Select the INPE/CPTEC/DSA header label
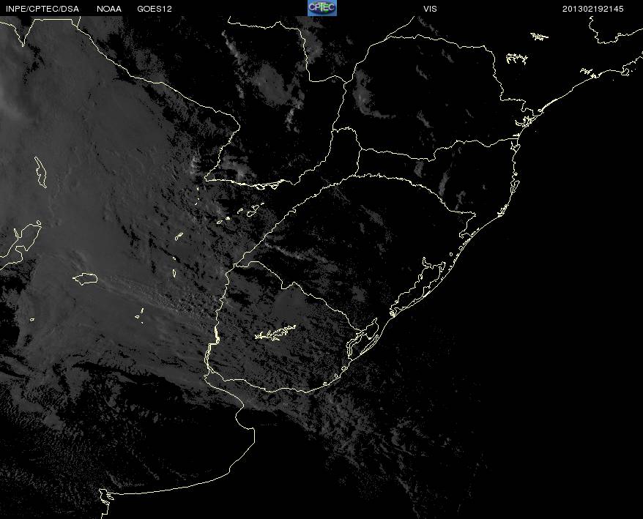Screen dimensions: 643x519 click(42, 9)
